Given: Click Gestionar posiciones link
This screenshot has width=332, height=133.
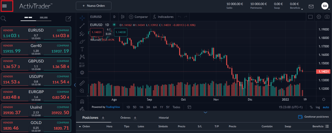Looking at the screenshot, I should coord(313,117).
